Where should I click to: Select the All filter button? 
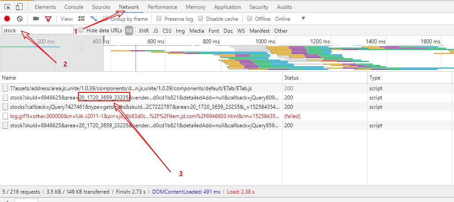coord(129,31)
